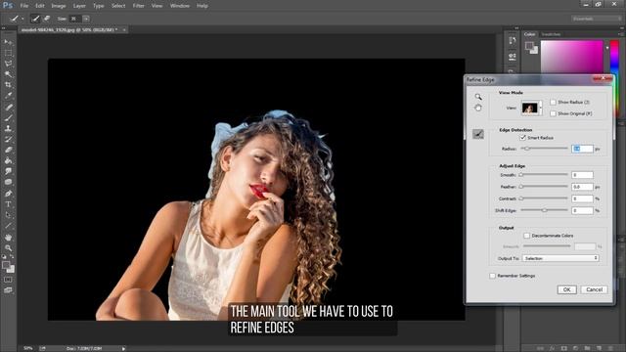This screenshot has width=626, height=352.
Task: Enable the Show Original checkbox
Action: click(553, 113)
